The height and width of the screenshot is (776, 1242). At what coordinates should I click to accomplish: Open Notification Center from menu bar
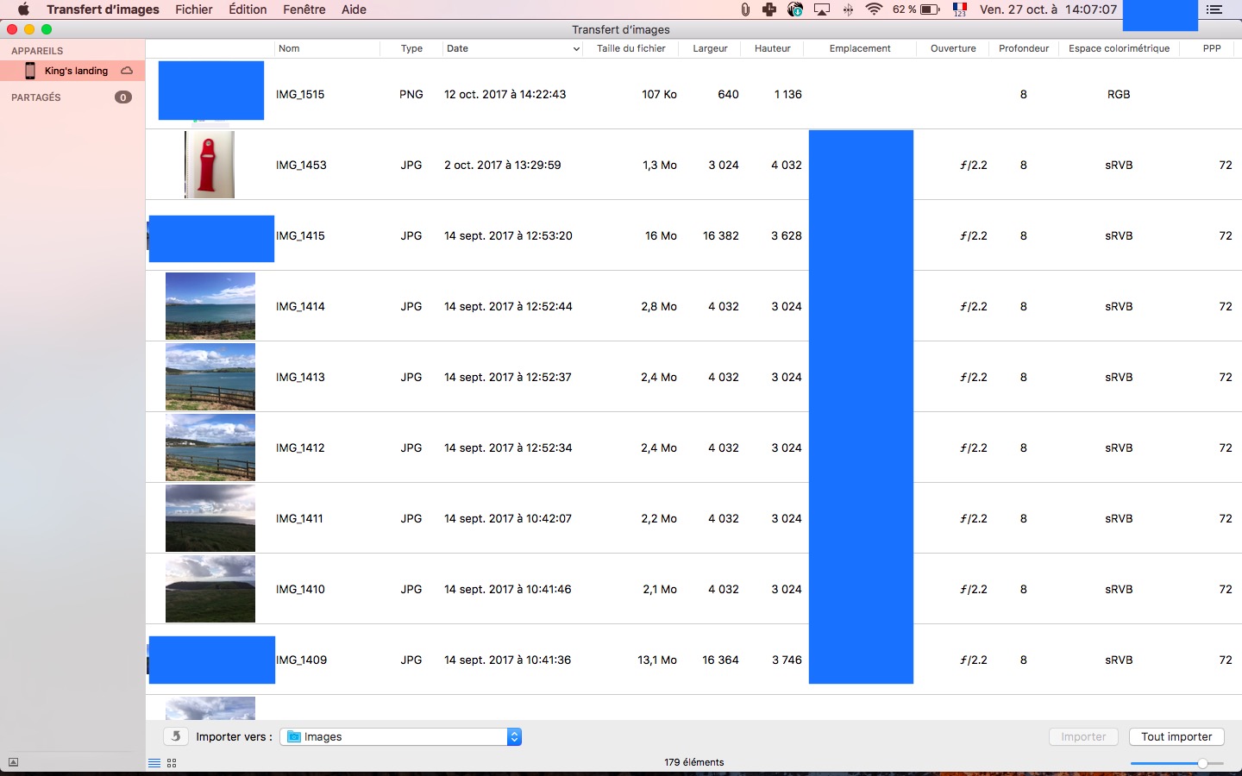click(1214, 9)
